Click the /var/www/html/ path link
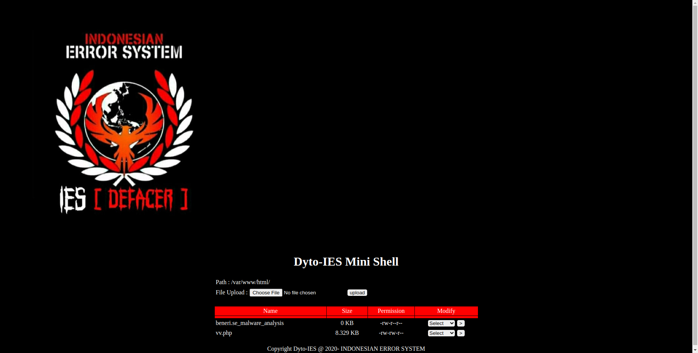Image resolution: width=698 pixels, height=353 pixels. (251, 282)
